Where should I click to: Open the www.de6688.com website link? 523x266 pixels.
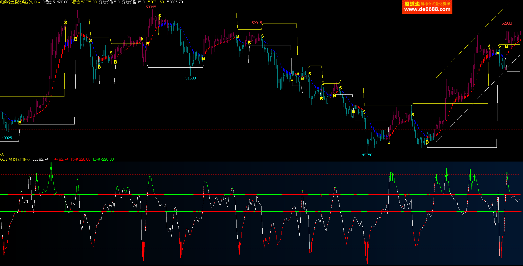427,9
